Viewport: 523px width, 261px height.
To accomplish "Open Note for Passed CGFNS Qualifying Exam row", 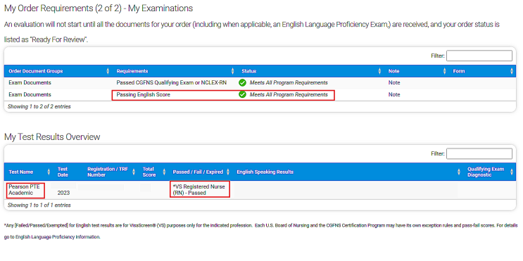I will coord(394,83).
